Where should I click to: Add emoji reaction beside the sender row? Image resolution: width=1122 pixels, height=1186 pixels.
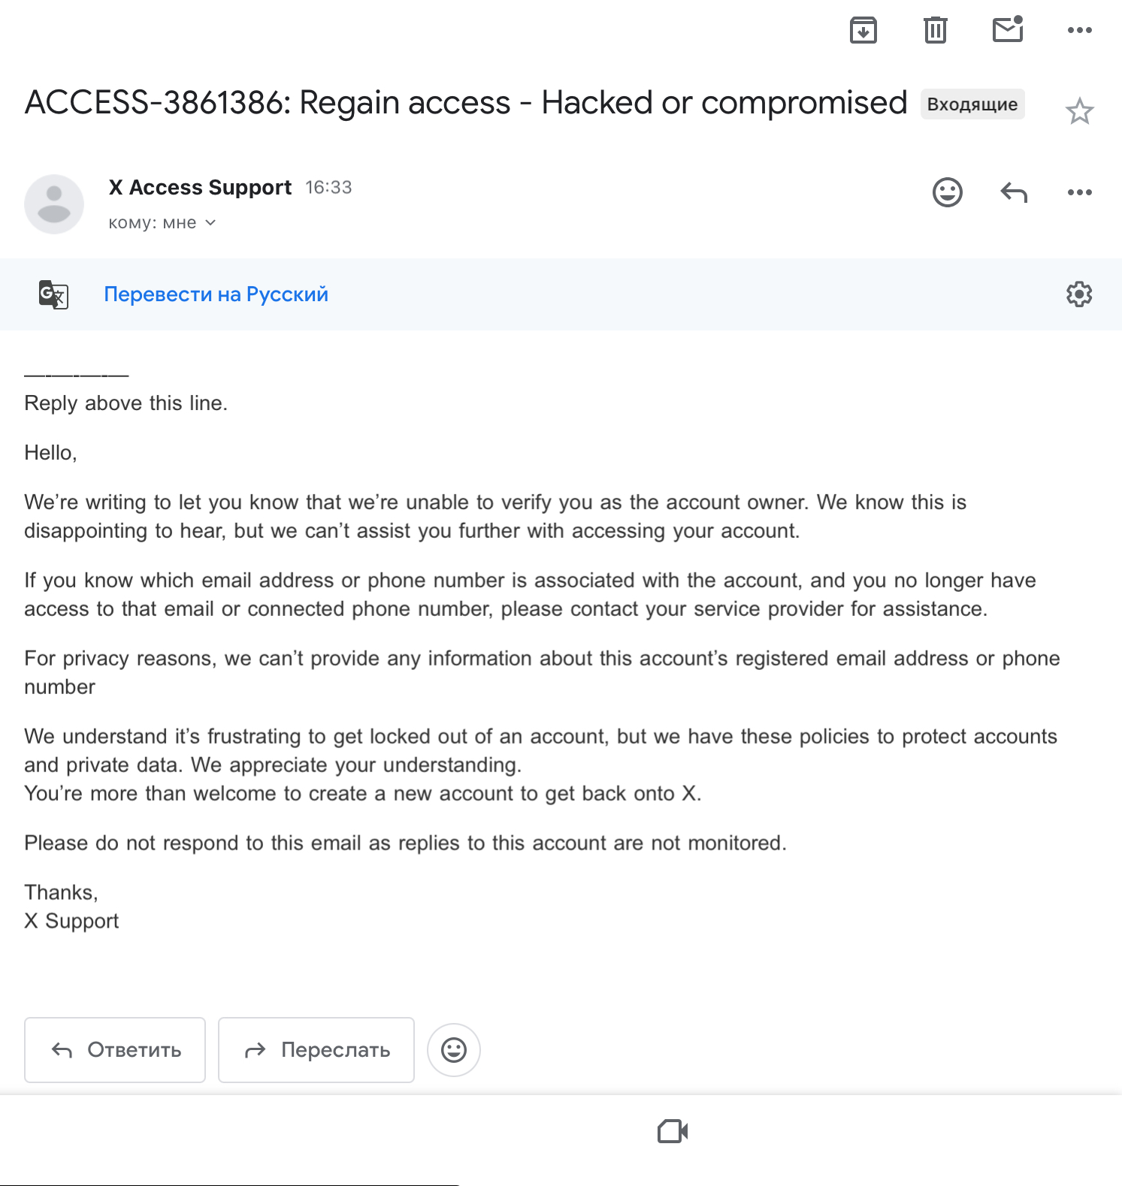pos(947,192)
